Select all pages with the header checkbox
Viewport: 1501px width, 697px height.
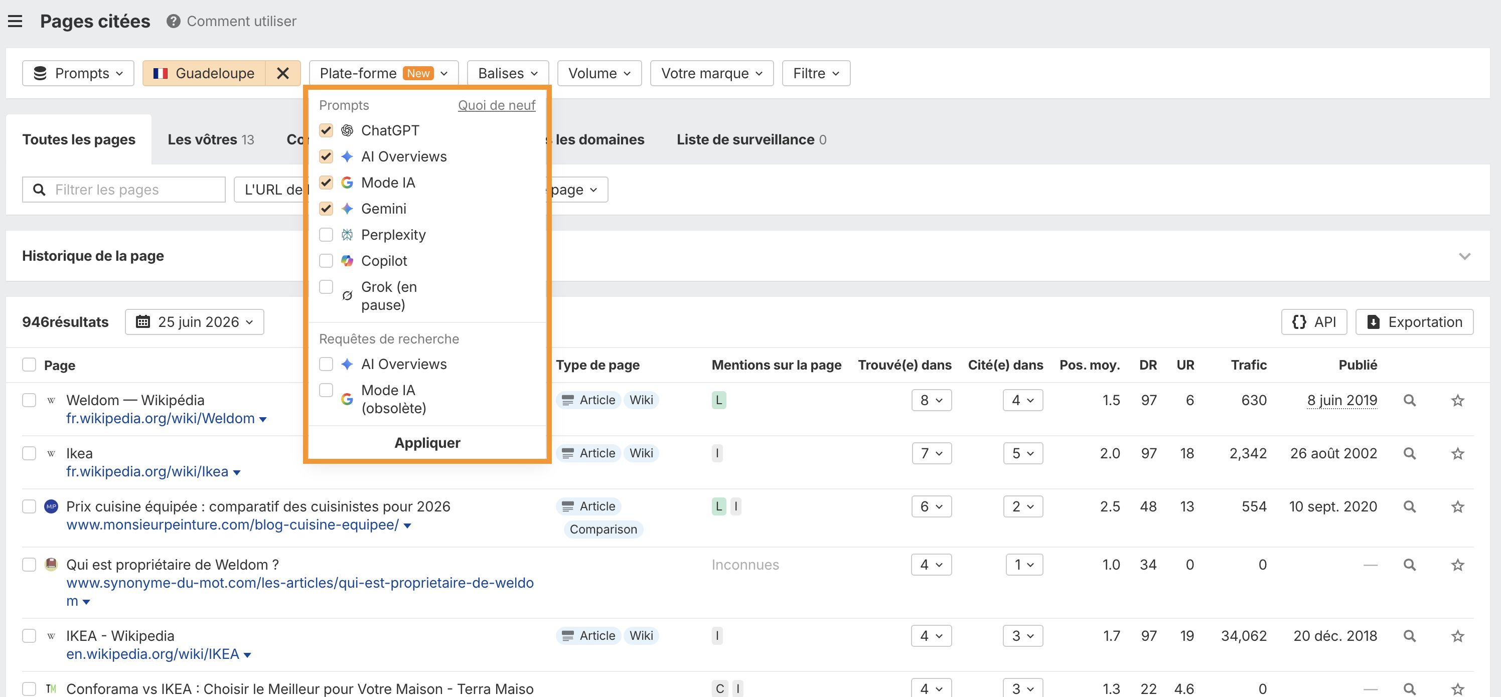(29, 365)
